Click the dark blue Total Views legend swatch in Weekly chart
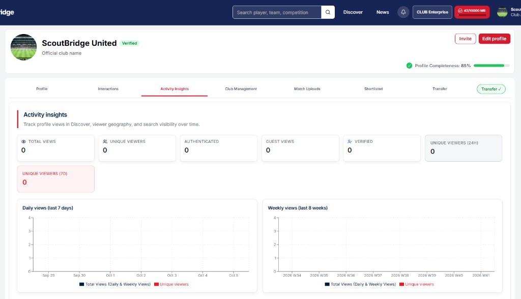The height and width of the screenshot is (299, 521). (x=327, y=284)
